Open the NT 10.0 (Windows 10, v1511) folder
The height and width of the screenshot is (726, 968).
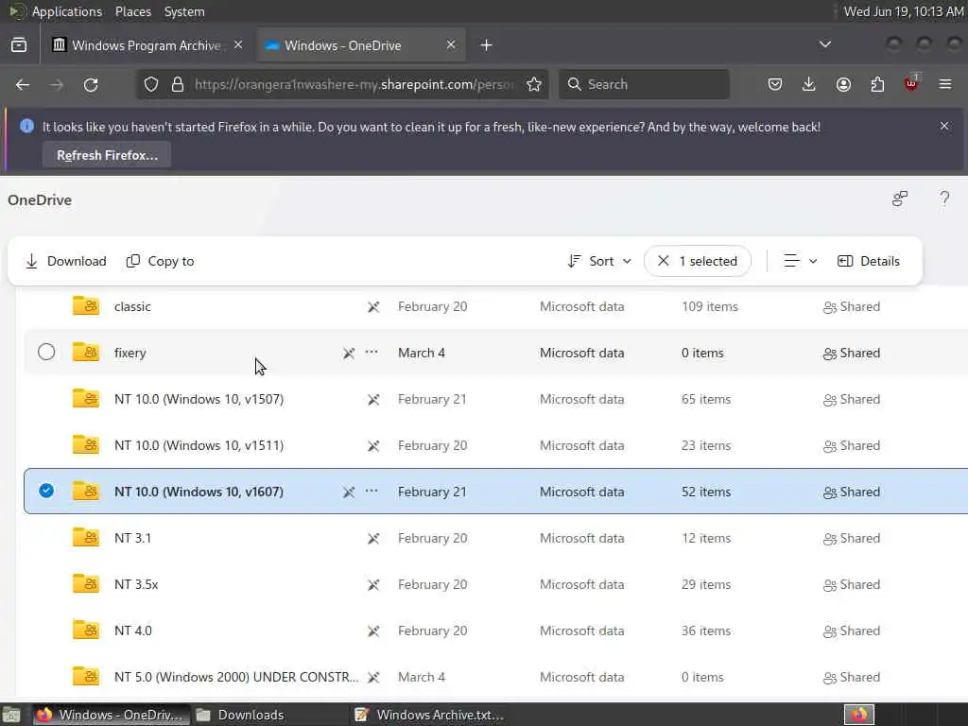pyautogui.click(x=199, y=446)
